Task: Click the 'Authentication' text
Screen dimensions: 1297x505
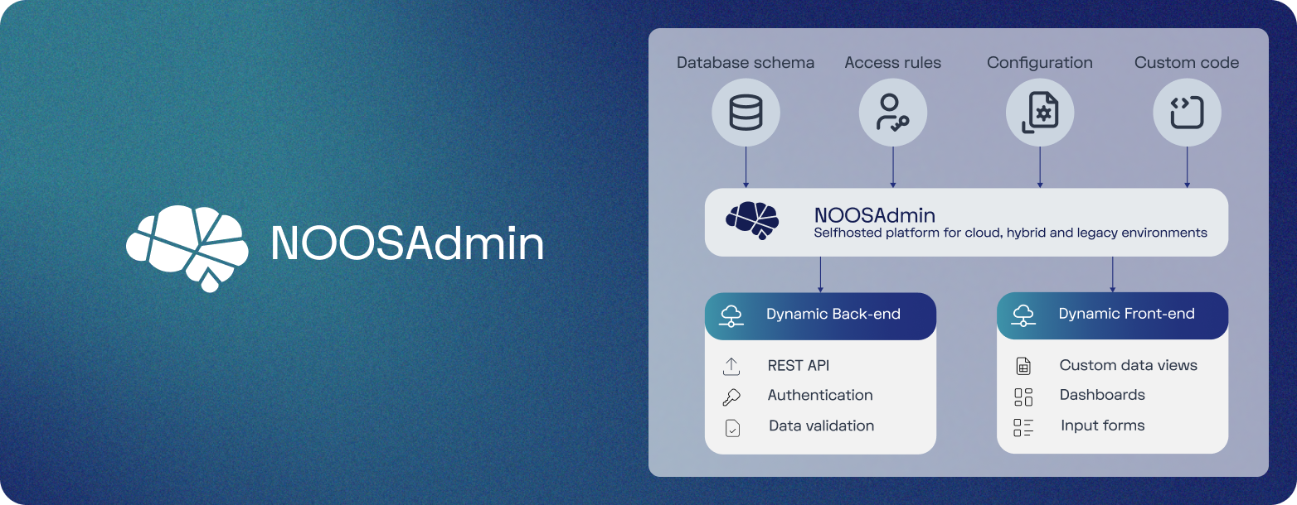Action: click(x=820, y=396)
